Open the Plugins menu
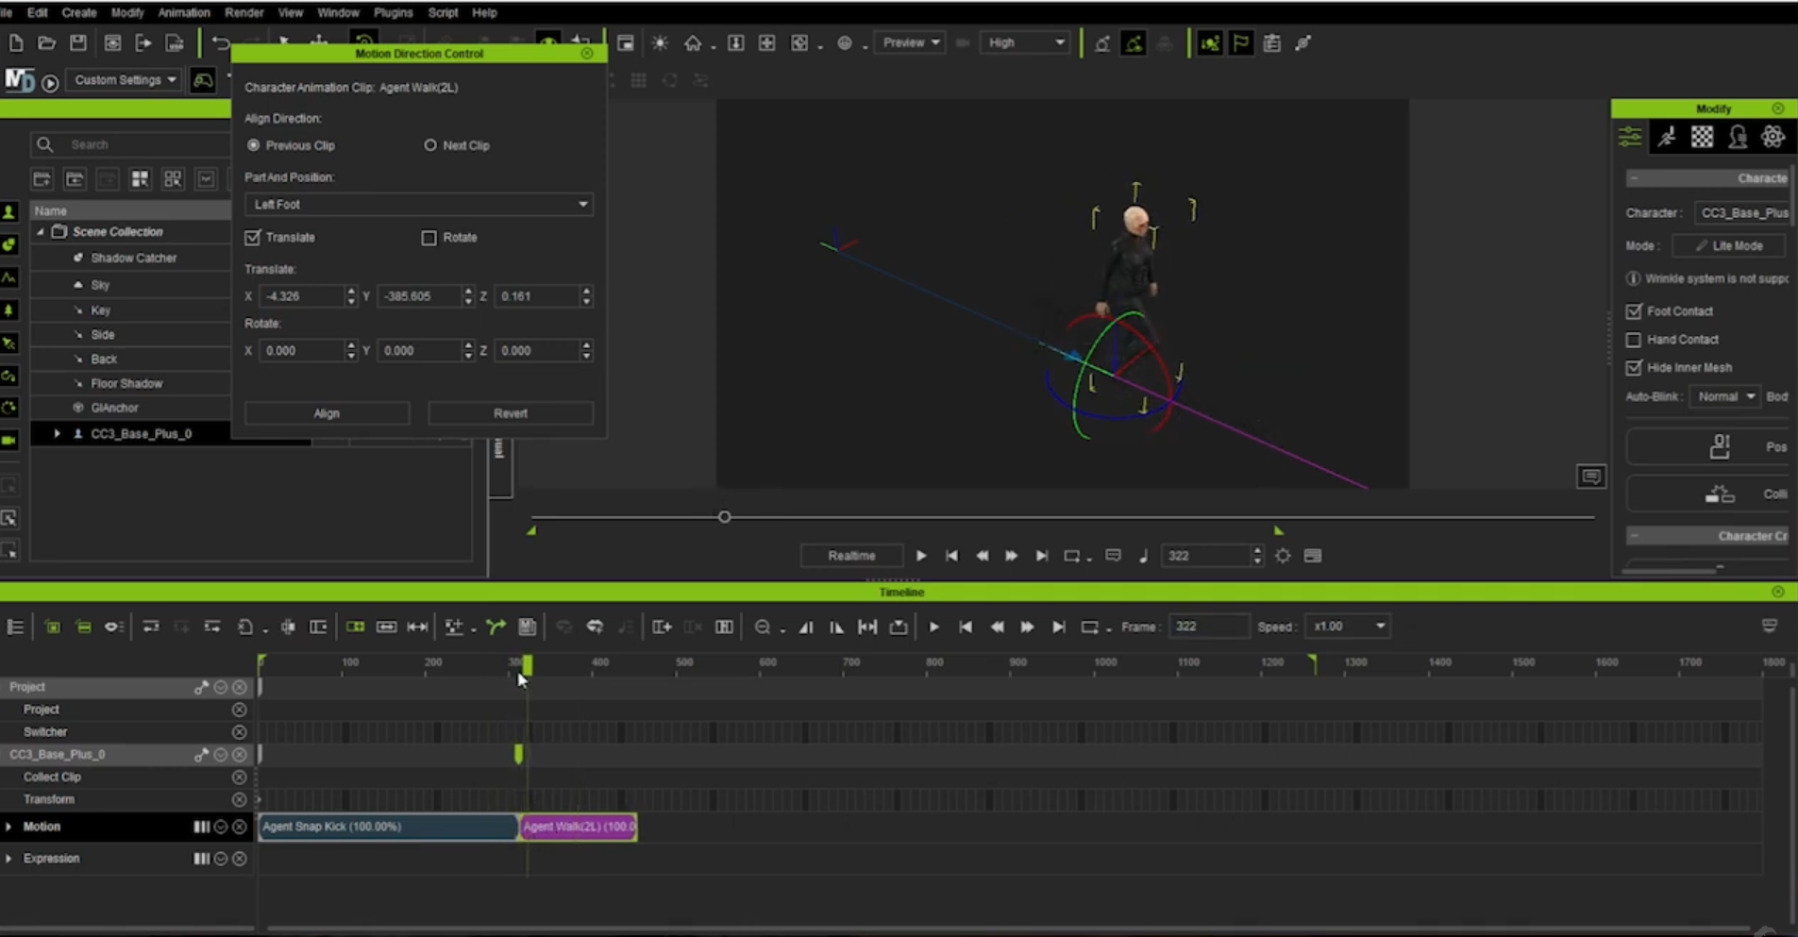1798x937 pixels. tap(394, 12)
